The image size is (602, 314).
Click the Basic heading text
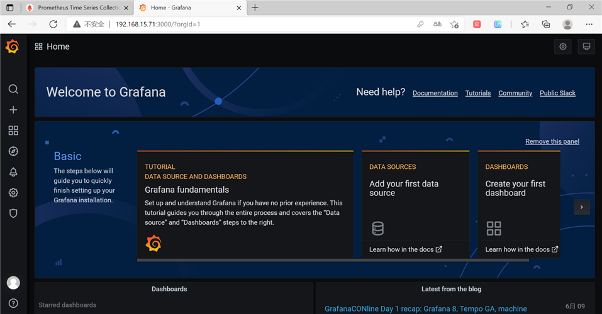pyautogui.click(x=67, y=156)
